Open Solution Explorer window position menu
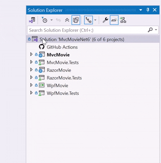Viewport: 161px width, 163px height. 140,10
